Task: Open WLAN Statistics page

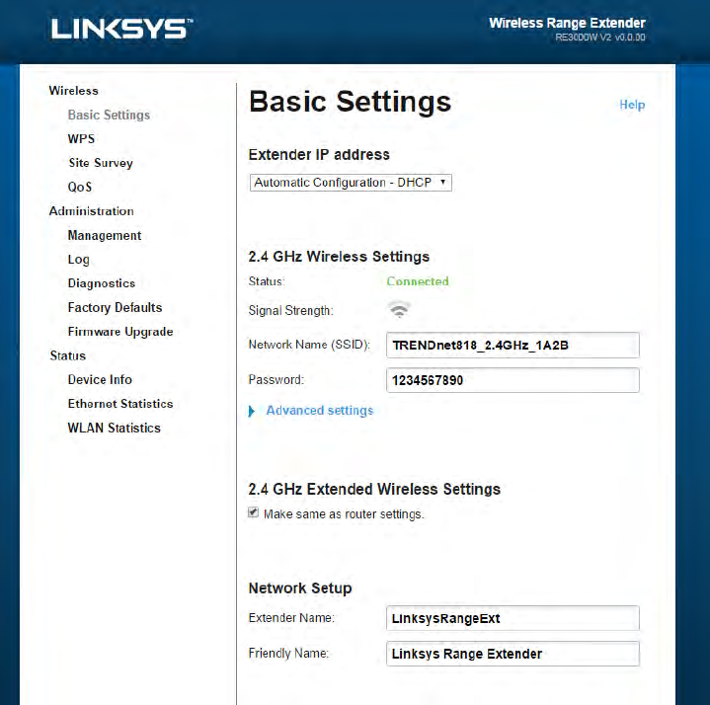Action: pos(115,428)
